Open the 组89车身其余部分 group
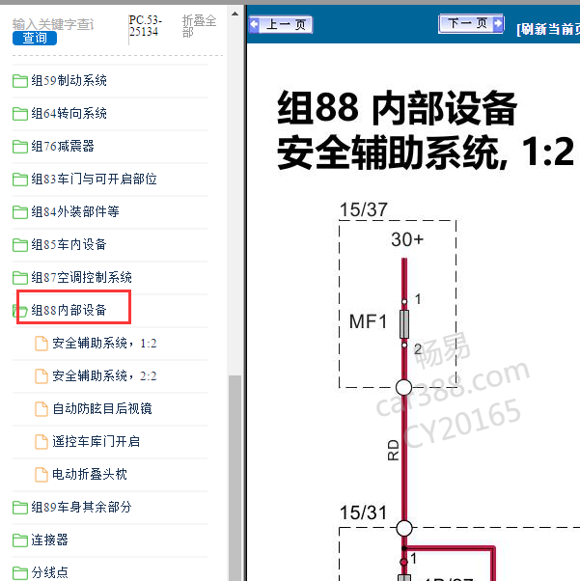Image resolution: width=580 pixels, height=581 pixels. 81,507
